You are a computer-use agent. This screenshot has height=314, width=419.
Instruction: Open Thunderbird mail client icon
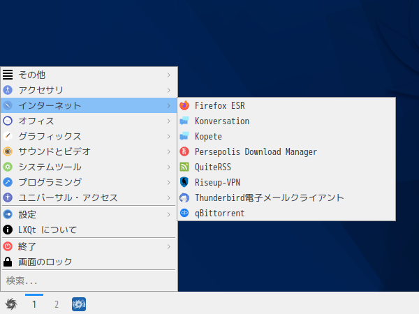[184, 197]
